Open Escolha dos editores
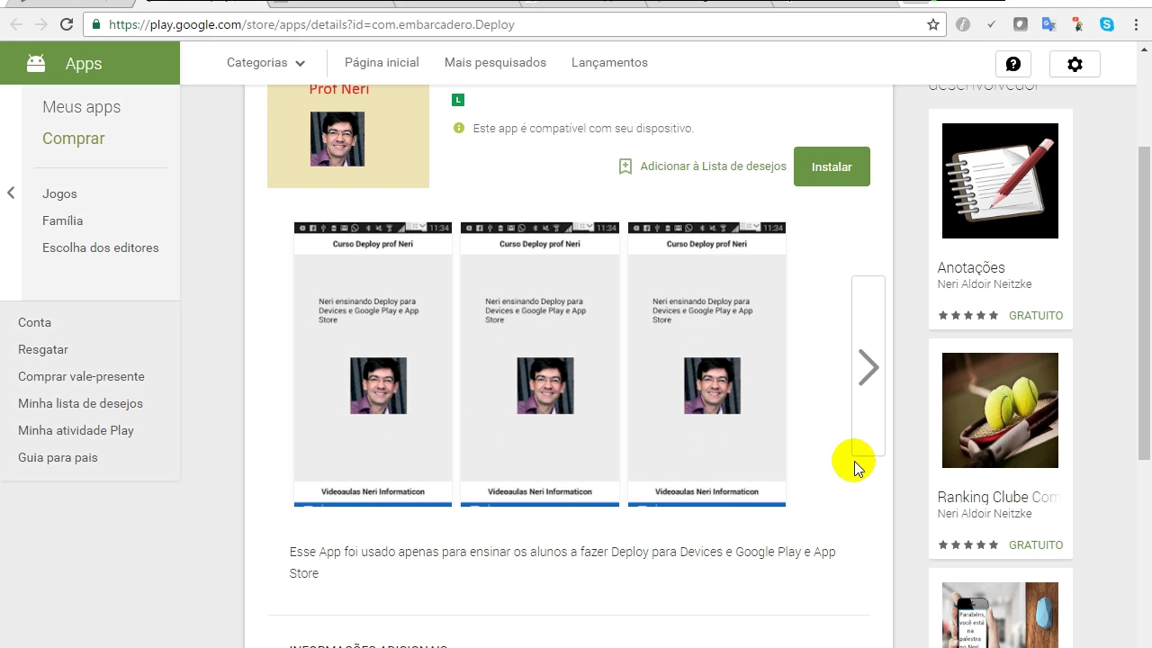1152x648 pixels. (101, 247)
